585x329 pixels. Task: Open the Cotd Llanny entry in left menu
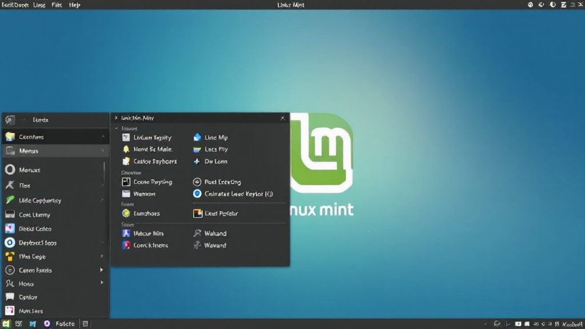coord(55,215)
